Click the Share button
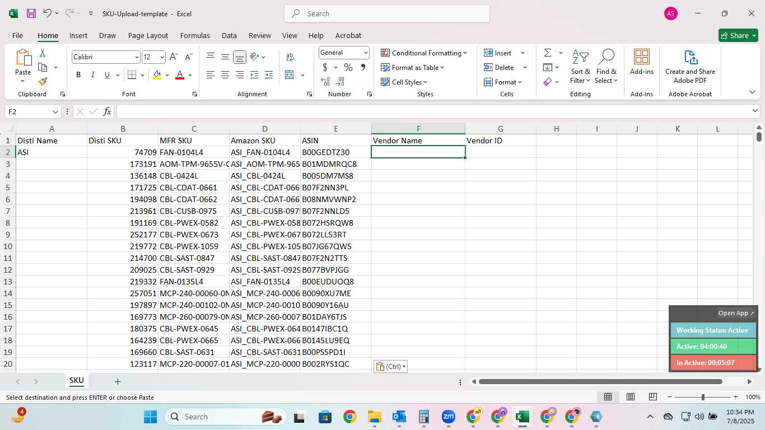 [738, 35]
